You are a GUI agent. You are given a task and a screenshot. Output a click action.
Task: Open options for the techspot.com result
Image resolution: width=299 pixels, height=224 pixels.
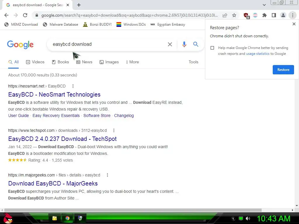point(114,130)
